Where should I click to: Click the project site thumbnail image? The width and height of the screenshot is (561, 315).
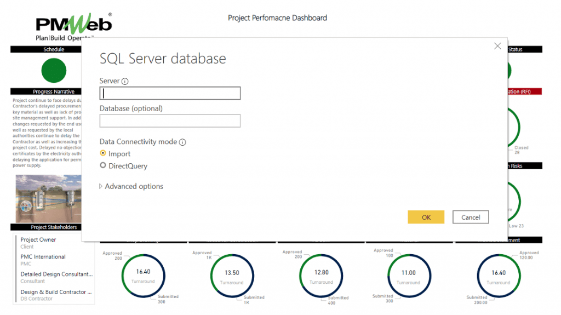(x=49, y=199)
